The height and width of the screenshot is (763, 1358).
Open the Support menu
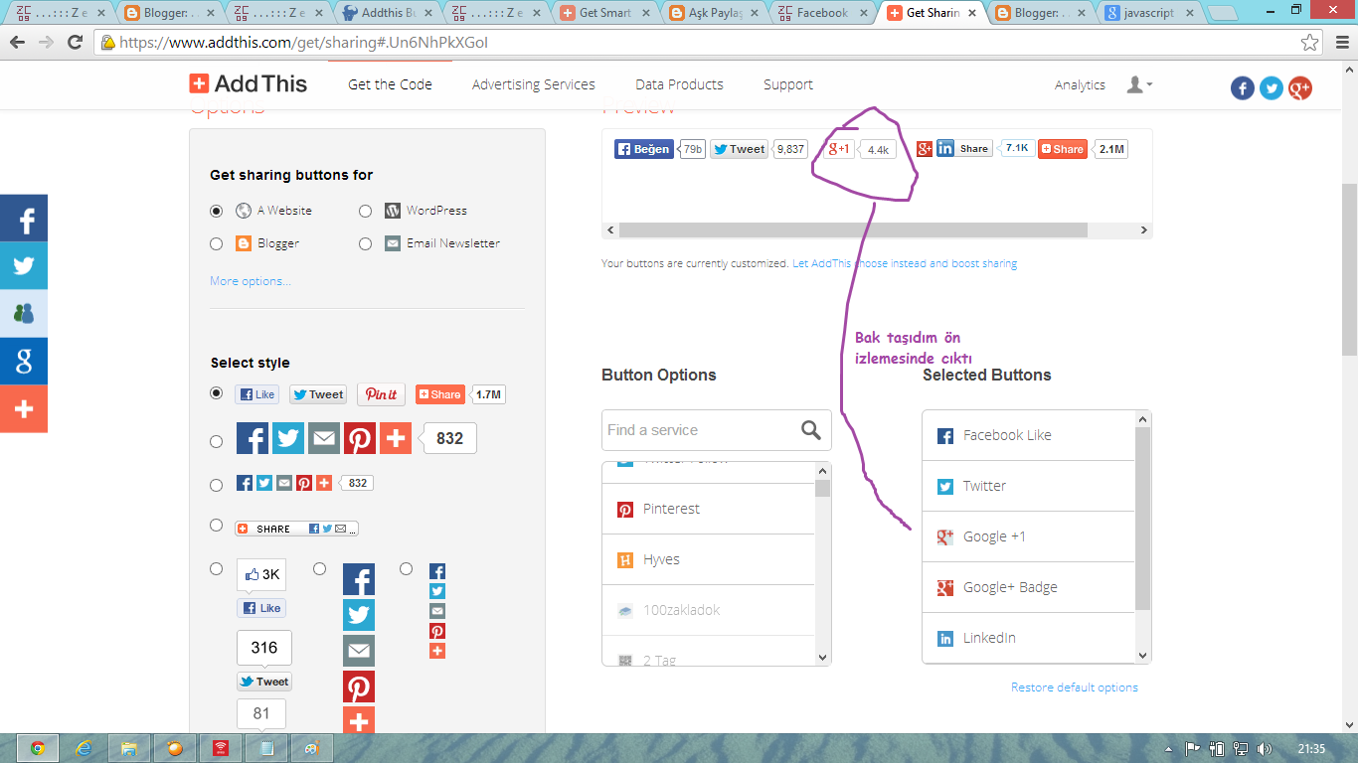coord(788,84)
